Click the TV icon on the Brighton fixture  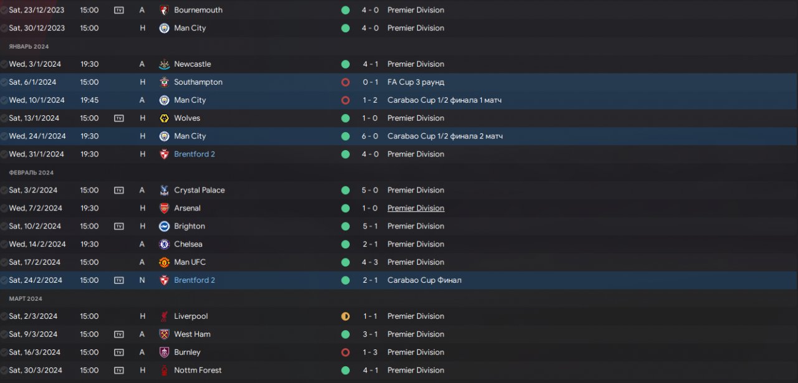click(119, 227)
